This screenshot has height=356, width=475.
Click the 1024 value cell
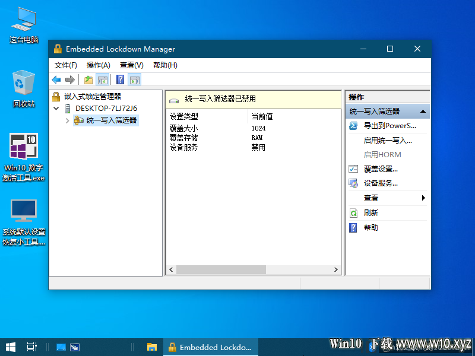(x=258, y=128)
